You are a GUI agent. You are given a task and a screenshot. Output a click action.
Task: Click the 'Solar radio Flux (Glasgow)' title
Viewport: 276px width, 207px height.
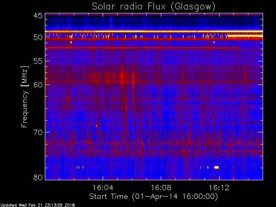tap(154, 7)
